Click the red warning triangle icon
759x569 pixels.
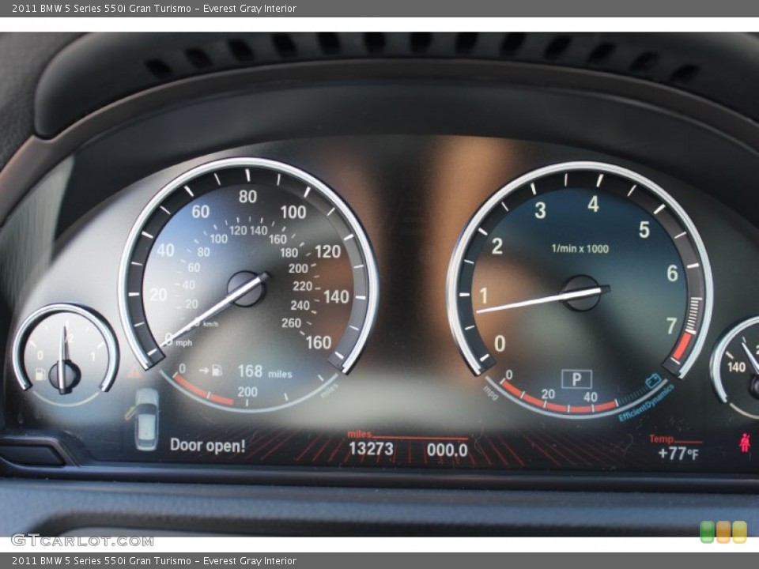[134, 371]
